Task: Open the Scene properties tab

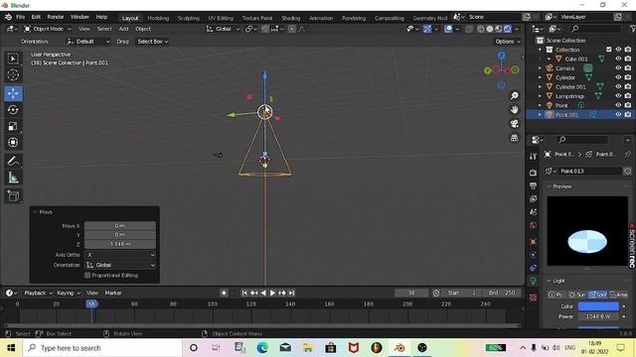Action: pyautogui.click(x=533, y=211)
